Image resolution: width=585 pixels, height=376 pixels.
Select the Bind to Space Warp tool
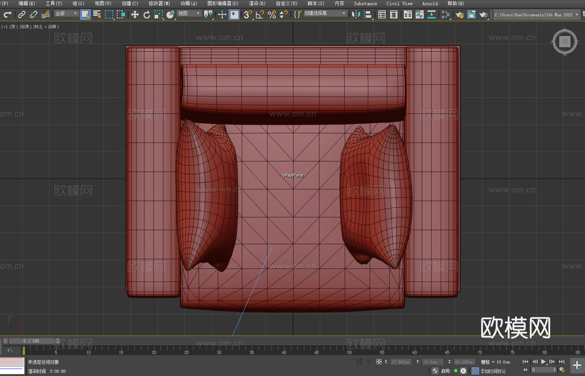tap(45, 14)
